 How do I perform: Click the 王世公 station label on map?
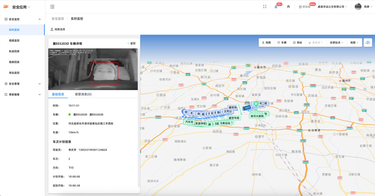(228, 111)
